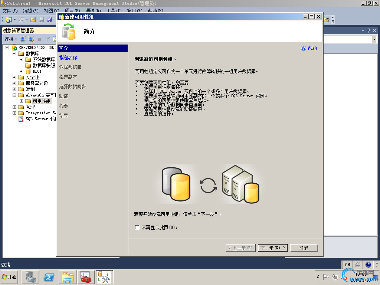The image size is (380, 285).
Task: Click the Save floppy disk icon
Action: [x=42, y=20]
